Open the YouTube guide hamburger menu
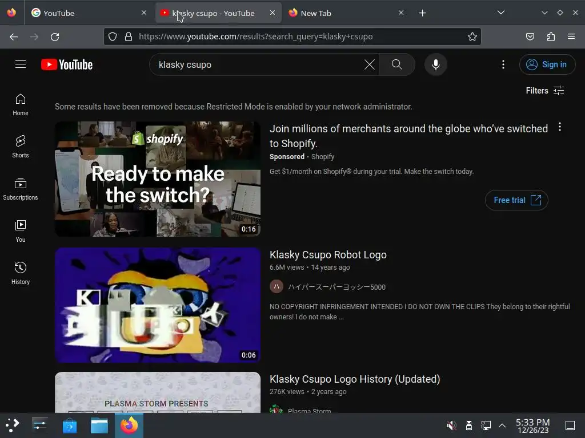Image resolution: width=585 pixels, height=438 pixels. tap(21, 64)
